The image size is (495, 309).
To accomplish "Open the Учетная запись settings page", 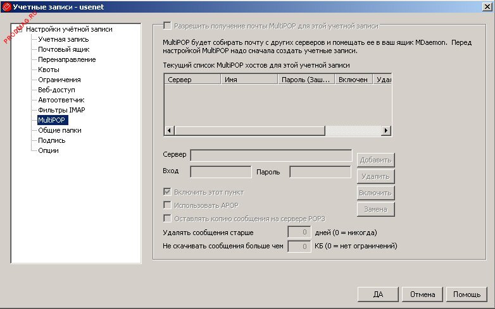I will click(59, 39).
